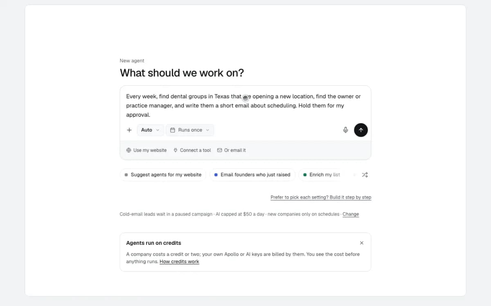Click the envelope icon for Or email it
The image size is (491, 306).
(220, 150)
